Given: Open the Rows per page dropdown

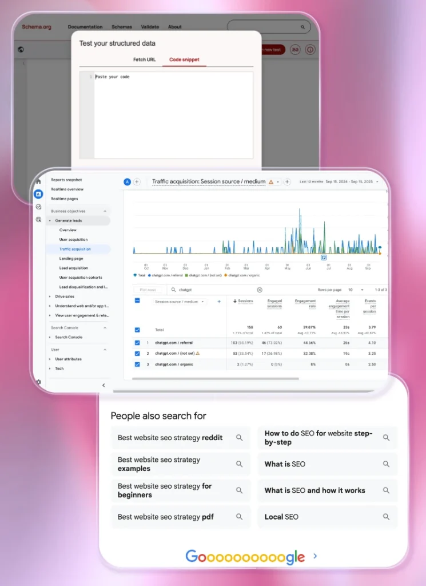Looking at the screenshot, I should coord(356,290).
